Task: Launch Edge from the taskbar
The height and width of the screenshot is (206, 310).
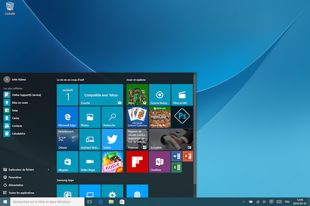Action: (x=100, y=202)
